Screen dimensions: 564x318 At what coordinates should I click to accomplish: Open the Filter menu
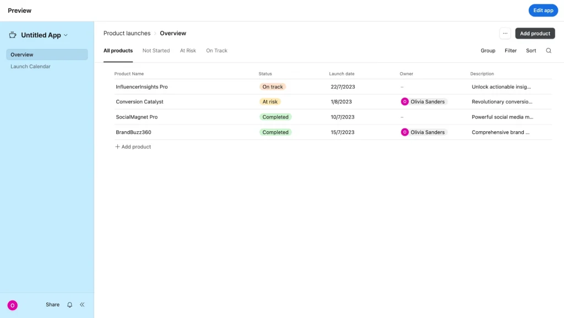(511, 51)
